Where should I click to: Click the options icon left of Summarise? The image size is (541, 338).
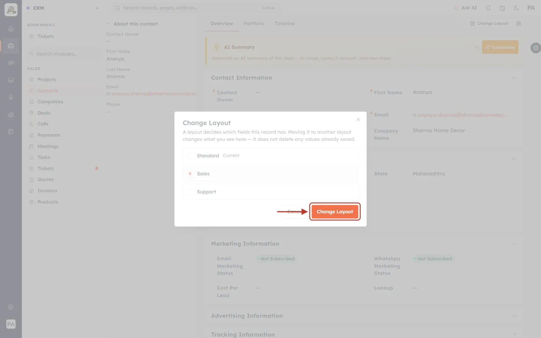476,47
